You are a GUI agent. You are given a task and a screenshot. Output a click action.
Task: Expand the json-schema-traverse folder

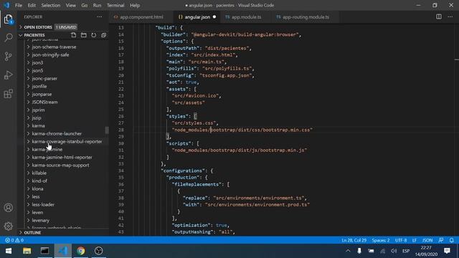click(54, 47)
